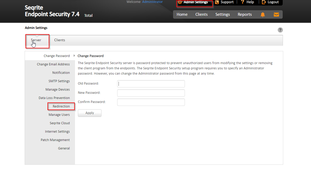Open SMTP Settings in the sidebar

(x=59, y=81)
